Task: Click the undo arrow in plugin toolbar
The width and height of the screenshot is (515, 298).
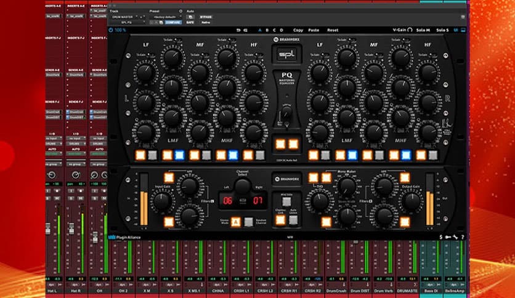Action: (x=238, y=30)
